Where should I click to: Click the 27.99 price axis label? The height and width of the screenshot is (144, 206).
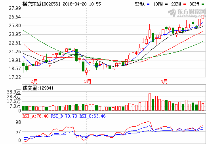click(x=15, y=8)
